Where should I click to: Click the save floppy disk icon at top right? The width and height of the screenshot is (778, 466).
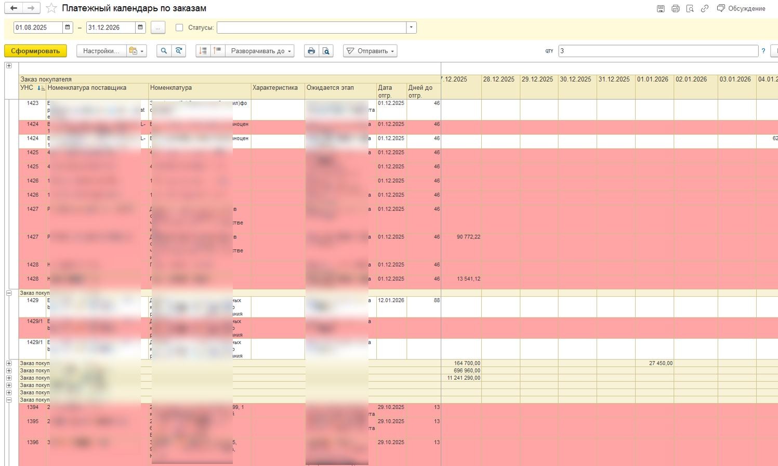pos(661,8)
